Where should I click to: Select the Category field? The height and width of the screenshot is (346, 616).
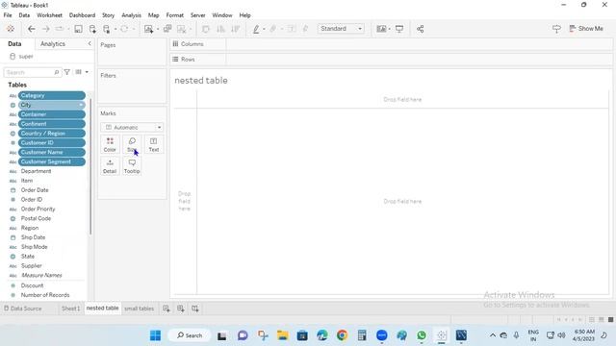51,95
